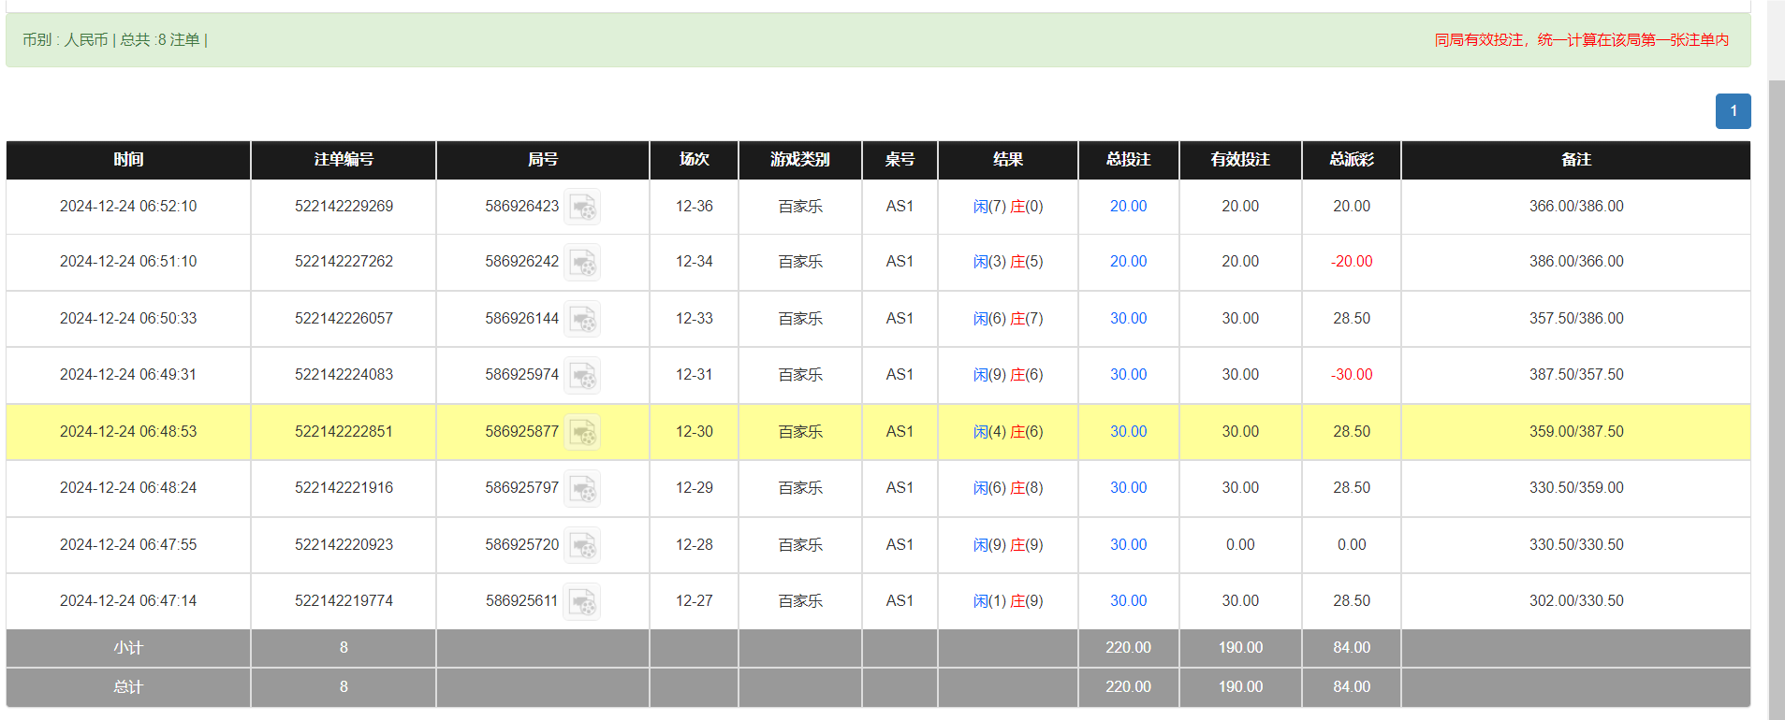Click blue 30.00 total bet in 06:47:55 row
This screenshot has height=720, width=1785.
point(1128,545)
